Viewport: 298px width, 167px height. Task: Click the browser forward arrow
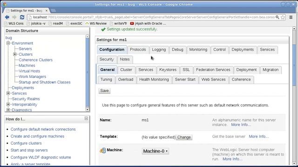(x=14, y=17)
